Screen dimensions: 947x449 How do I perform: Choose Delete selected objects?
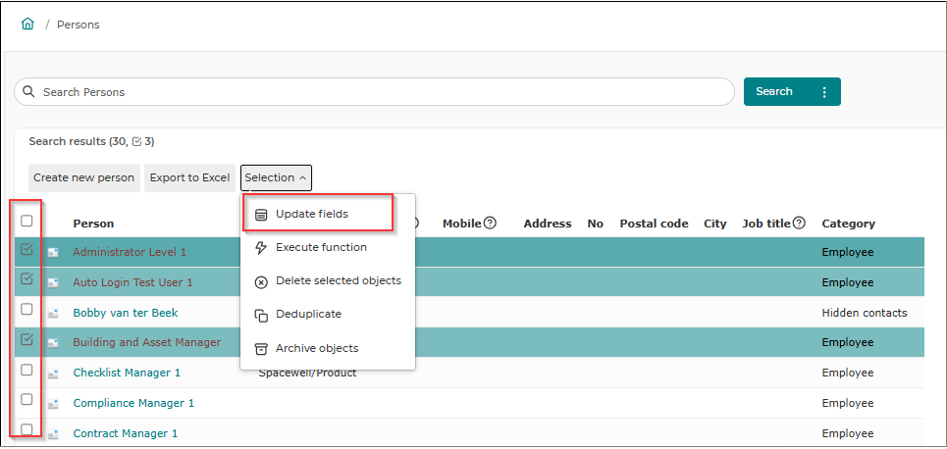(x=339, y=281)
